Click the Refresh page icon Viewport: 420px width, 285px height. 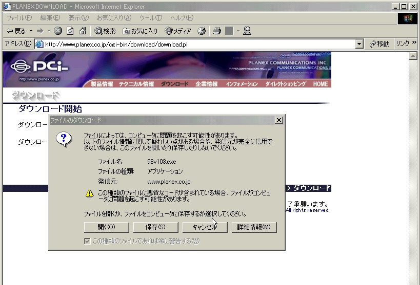click(70, 31)
